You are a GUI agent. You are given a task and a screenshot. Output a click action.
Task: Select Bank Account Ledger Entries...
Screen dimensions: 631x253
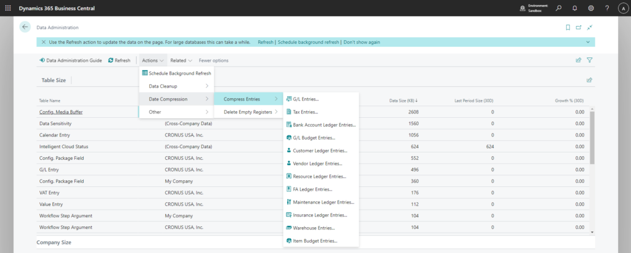[321, 125]
